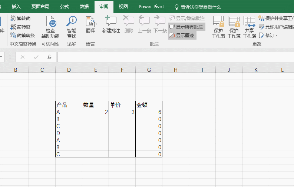Click Protect Workbook (保护工作簿)
This screenshot has width=294, height=187.
pos(234,27)
